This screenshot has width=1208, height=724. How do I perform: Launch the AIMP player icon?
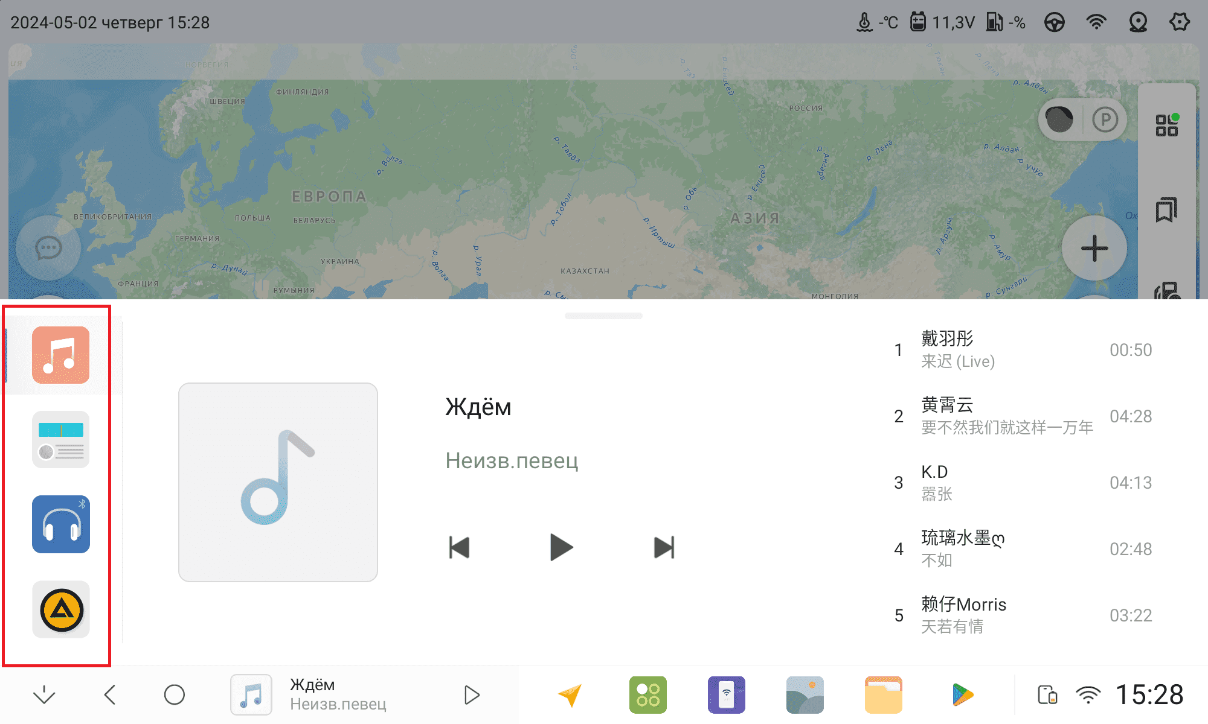pyautogui.click(x=60, y=609)
